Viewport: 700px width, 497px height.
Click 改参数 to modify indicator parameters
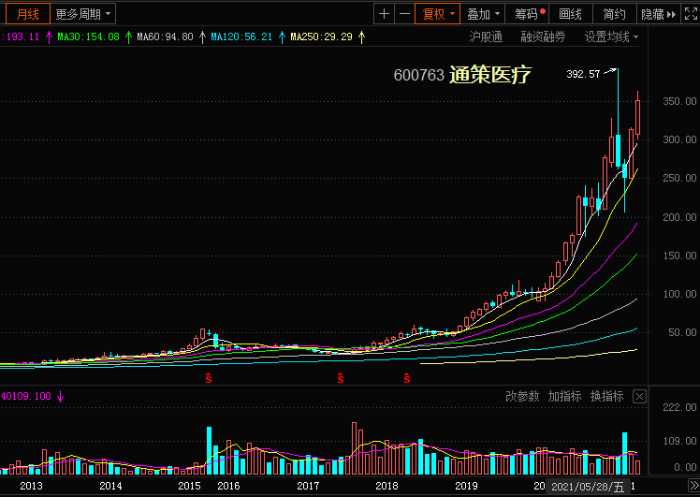[x=522, y=396]
